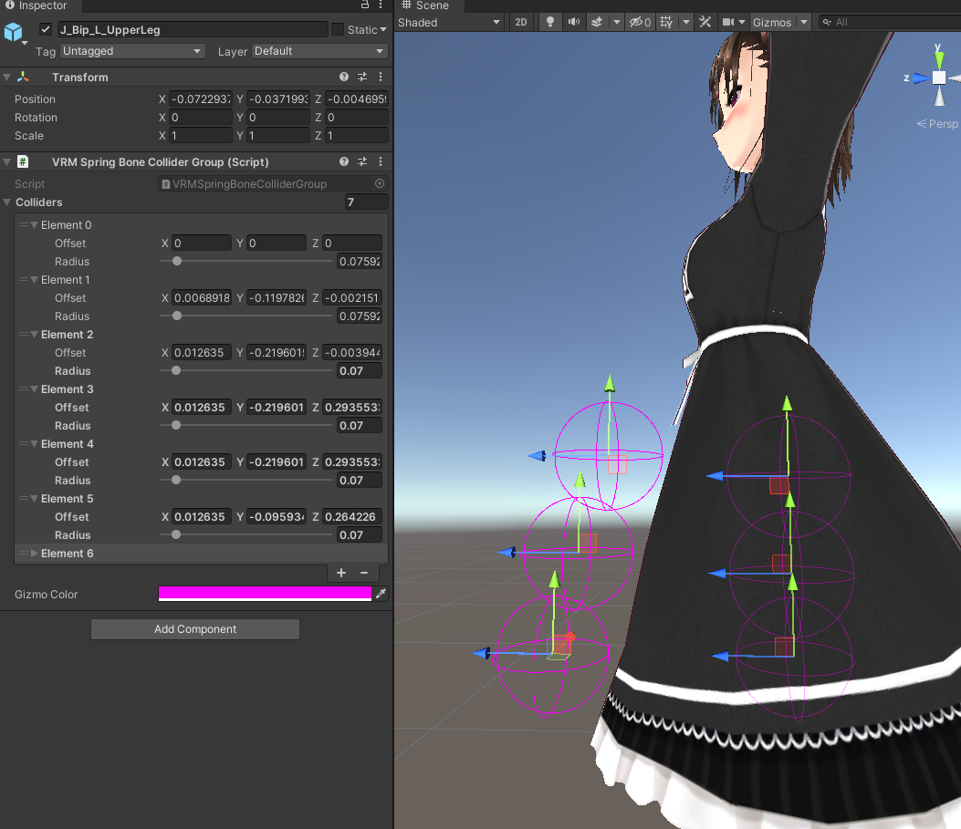Click the Position X field
The image size is (961, 829).
point(201,99)
